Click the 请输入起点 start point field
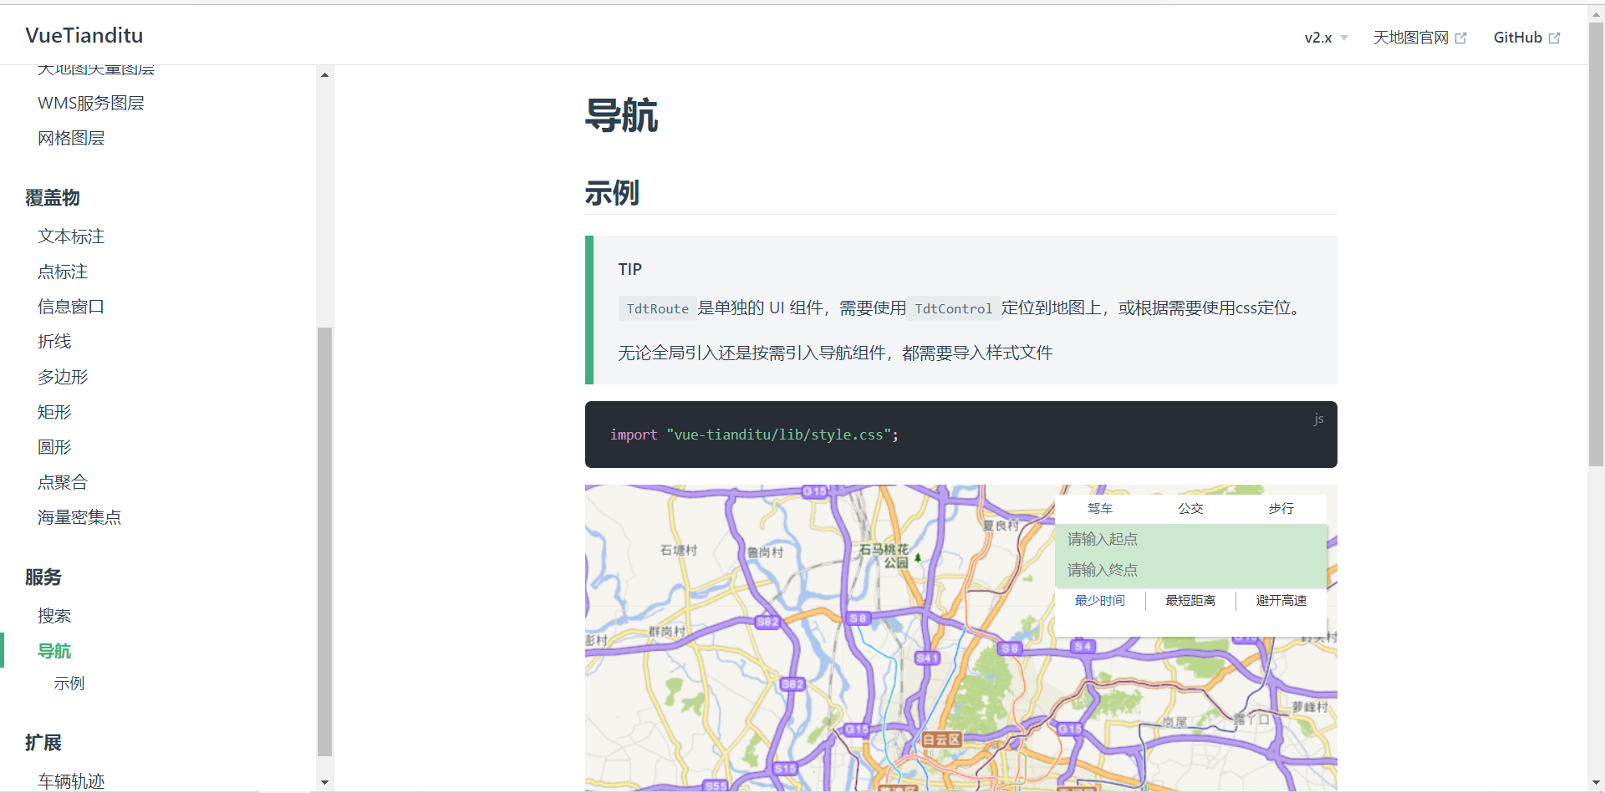This screenshot has width=1605, height=793. coord(1190,539)
